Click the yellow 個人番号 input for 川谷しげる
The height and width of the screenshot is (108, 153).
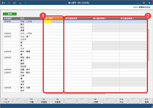click(48, 22)
